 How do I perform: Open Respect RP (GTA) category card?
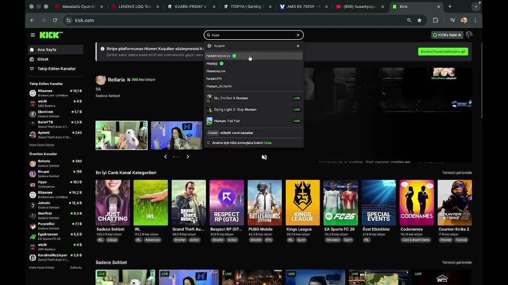[227, 203]
